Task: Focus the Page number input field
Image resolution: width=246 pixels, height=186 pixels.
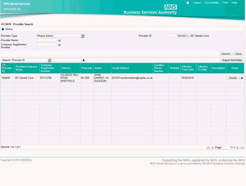Action: coord(227,147)
